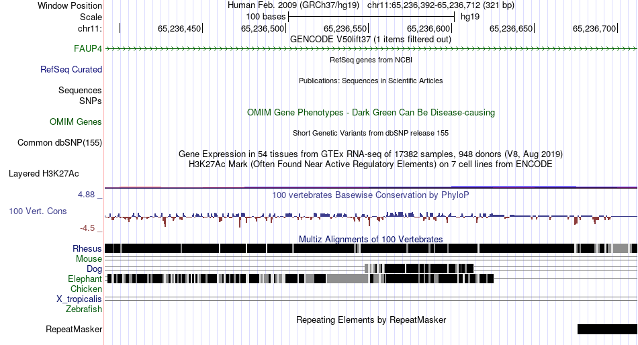Click the Short Genetic Variants dbSNP title
Viewport: 638px width, 345px height.
(371, 133)
